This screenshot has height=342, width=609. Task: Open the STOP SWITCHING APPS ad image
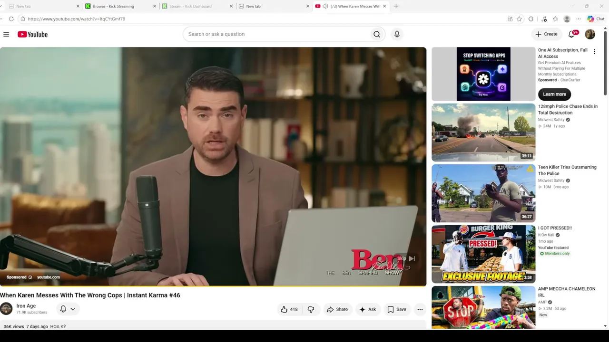click(483, 74)
